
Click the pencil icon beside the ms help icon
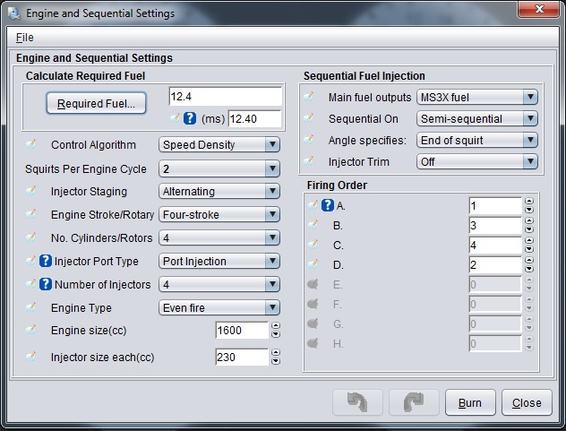pyautogui.click(x=175, y=118)
